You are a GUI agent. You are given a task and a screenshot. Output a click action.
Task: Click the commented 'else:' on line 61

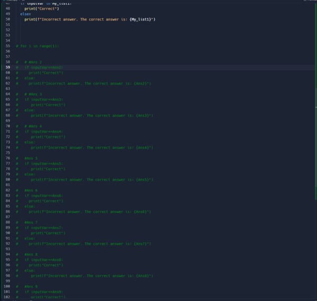(x=30, y=78)
